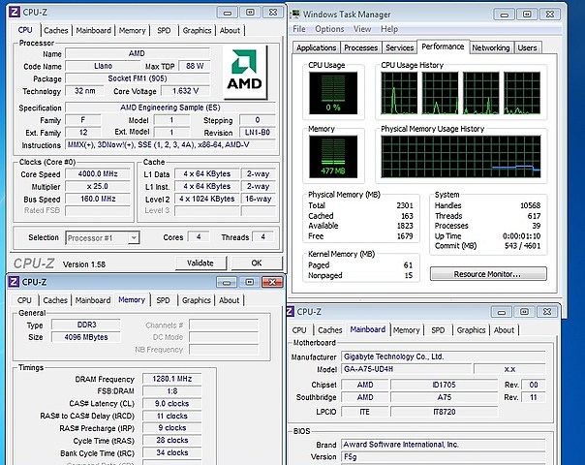The height and width of the screenshot is (465, 585).
Task: Switch to Caches tab in top CPU-Z window
Action: pos(56,31)
